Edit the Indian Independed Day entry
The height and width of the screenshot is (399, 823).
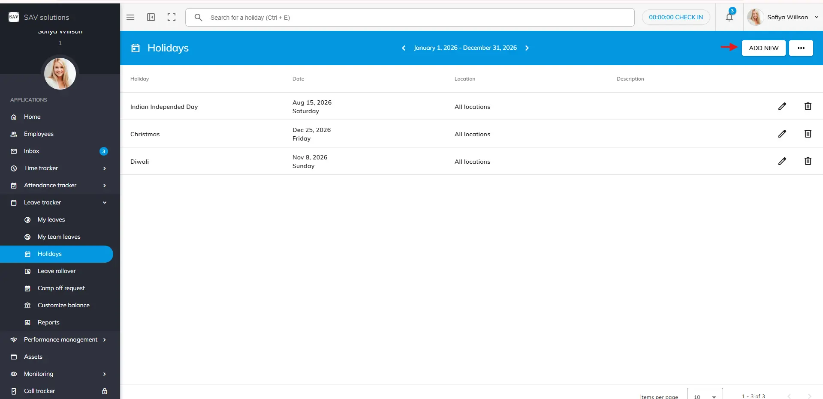pyautogui.click(x=782, y=106)
